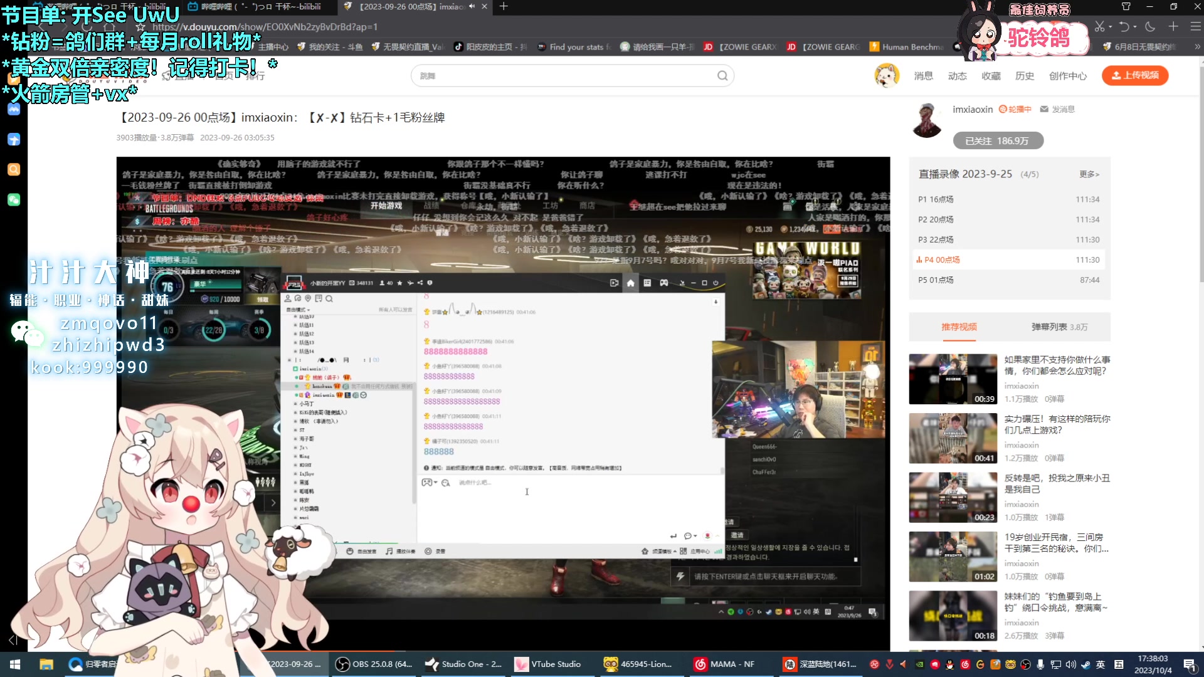Open the Windows Start menu

[15, 664]
